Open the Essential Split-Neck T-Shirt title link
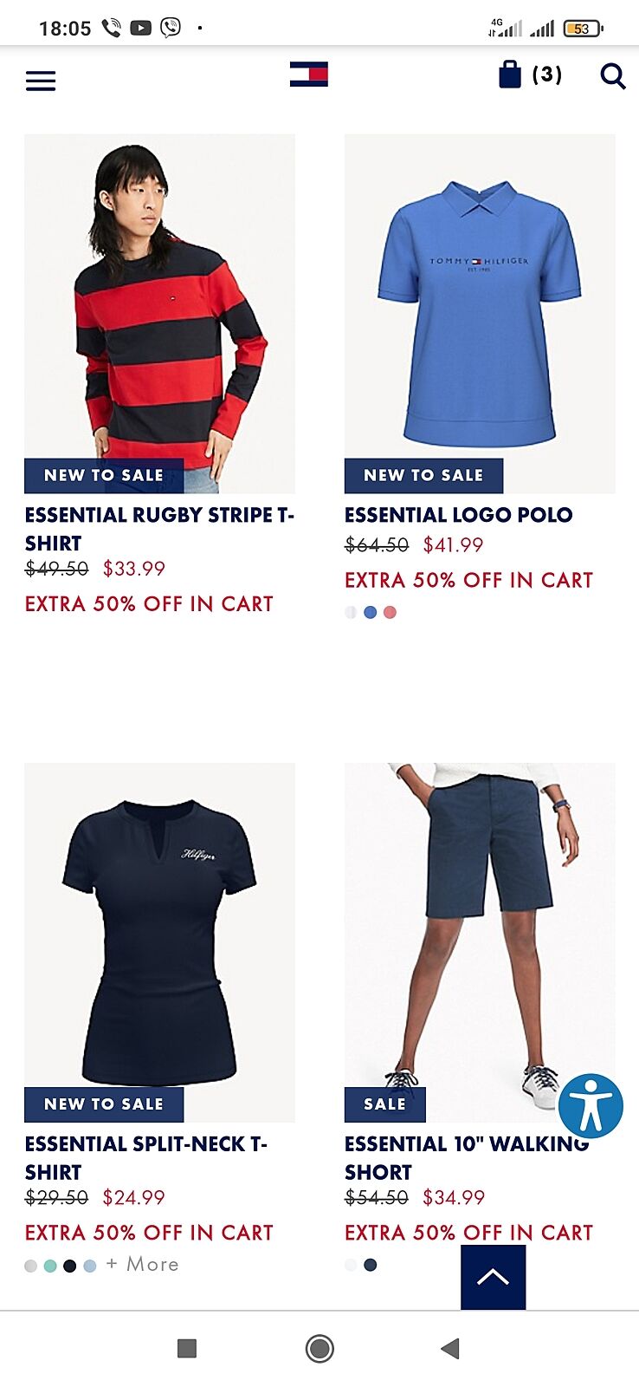The image size is (639, 1387). coord(146,1158)
